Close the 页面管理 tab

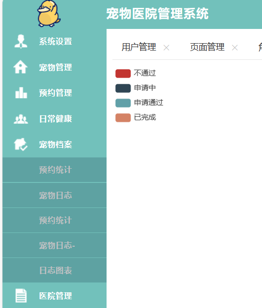pyautogui.click(x=235, y=48)
